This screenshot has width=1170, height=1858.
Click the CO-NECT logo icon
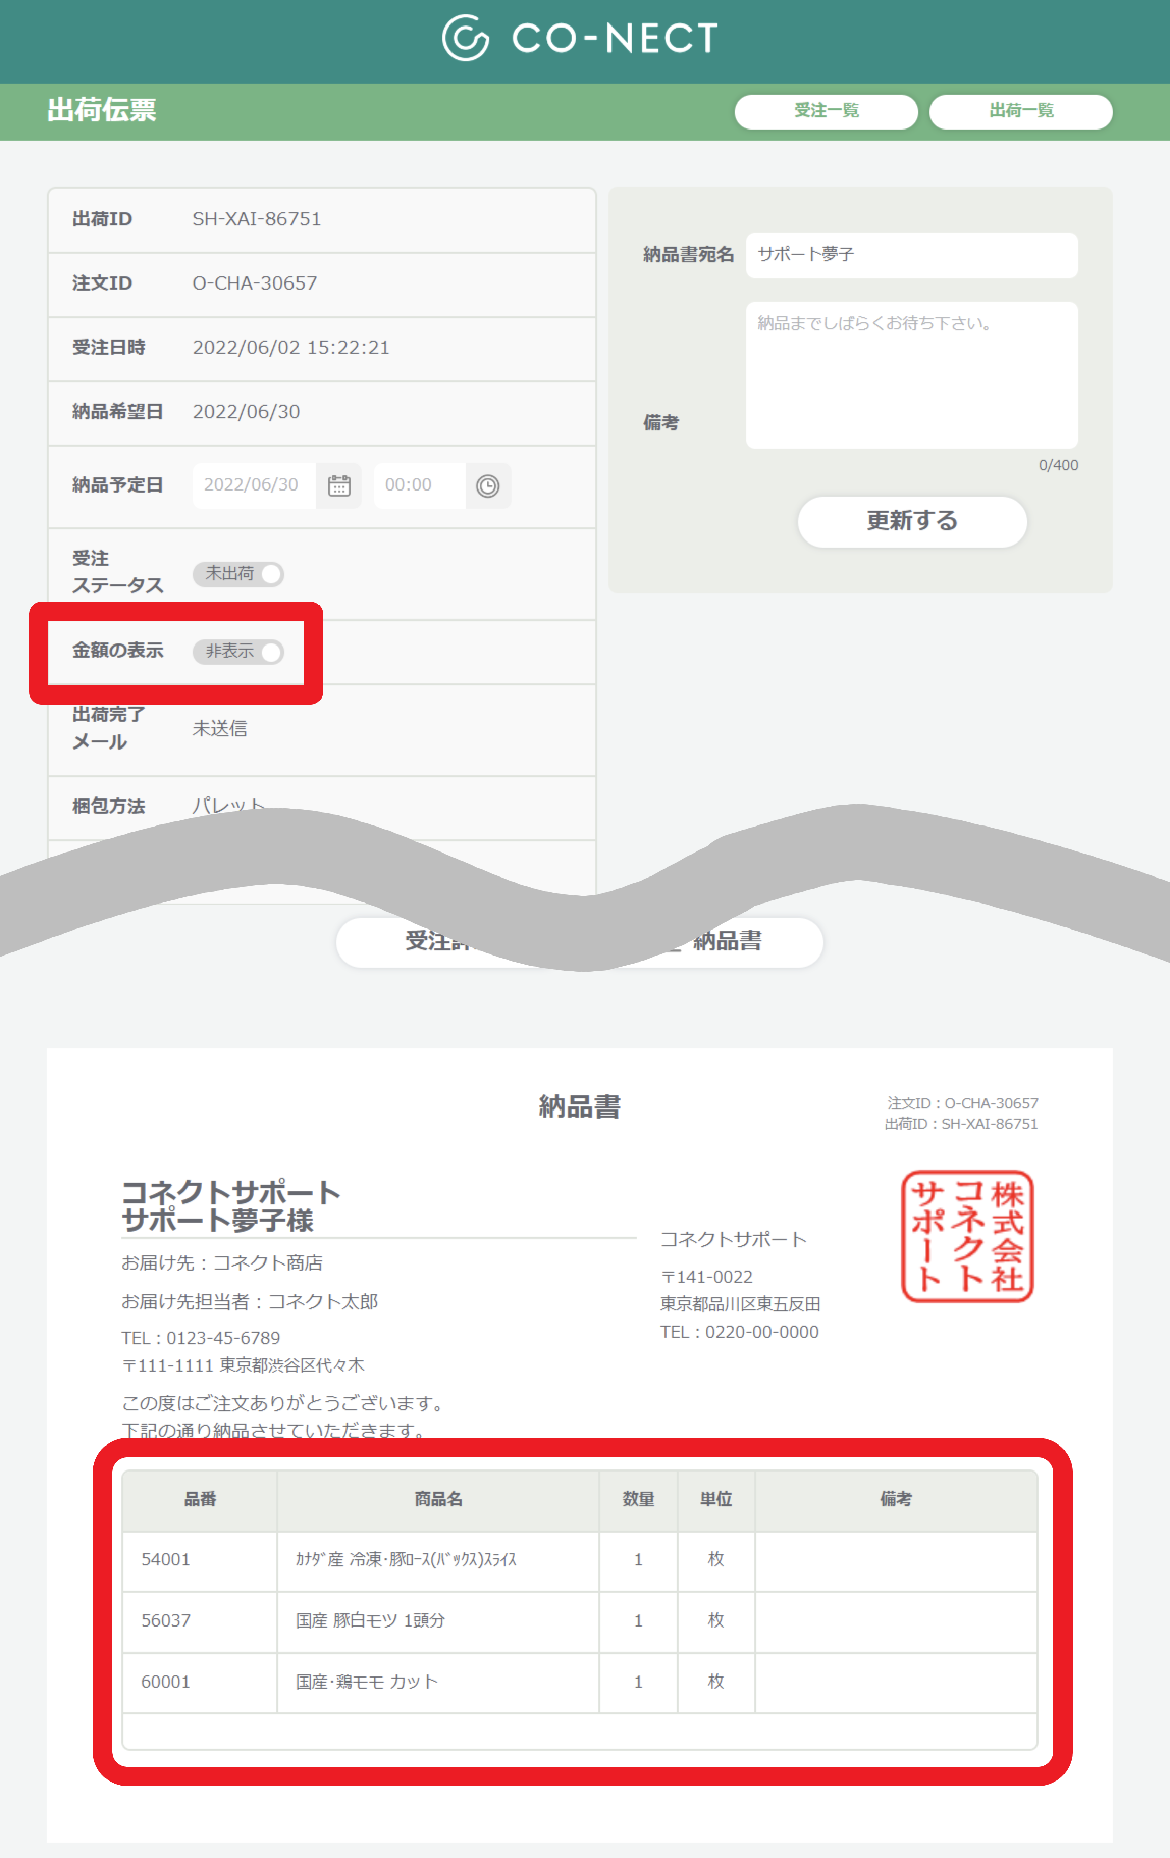coord(465,37)
